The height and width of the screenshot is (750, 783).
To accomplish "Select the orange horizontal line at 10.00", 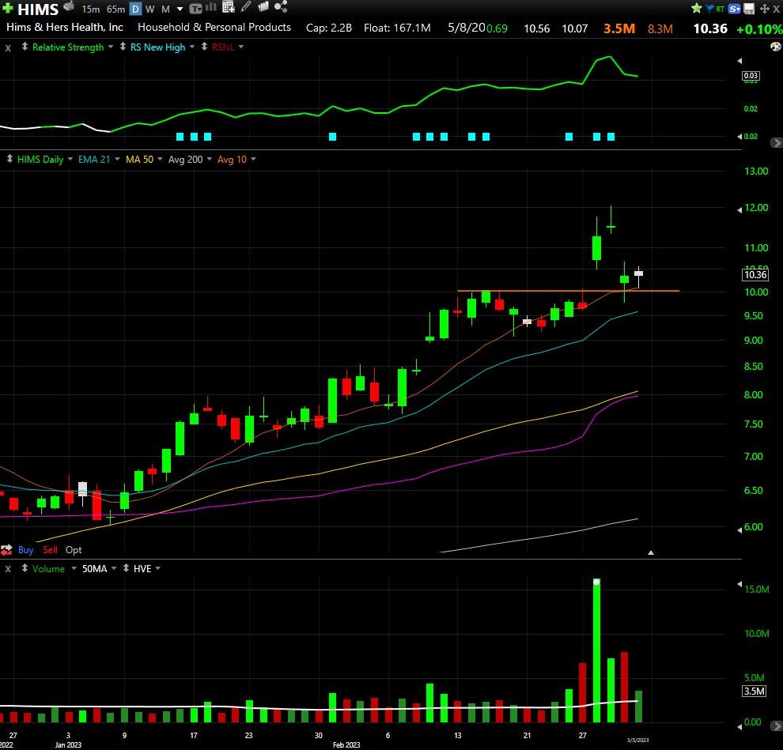I will pyautogui.click(x=569, y=290).
